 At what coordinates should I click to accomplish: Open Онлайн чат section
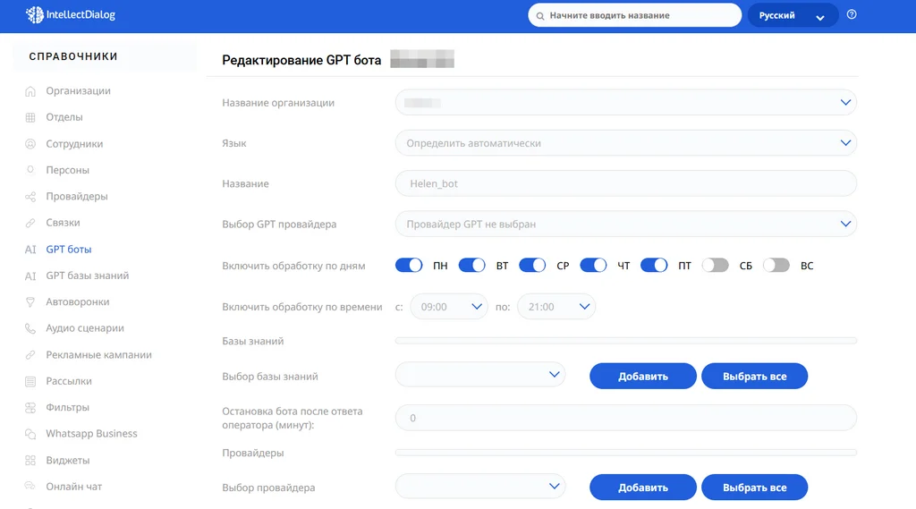[73, 487]
